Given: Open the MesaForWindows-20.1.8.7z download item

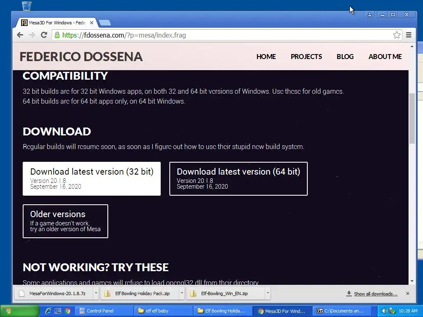Looking at the screenshot, I should [x=54, y=293].
